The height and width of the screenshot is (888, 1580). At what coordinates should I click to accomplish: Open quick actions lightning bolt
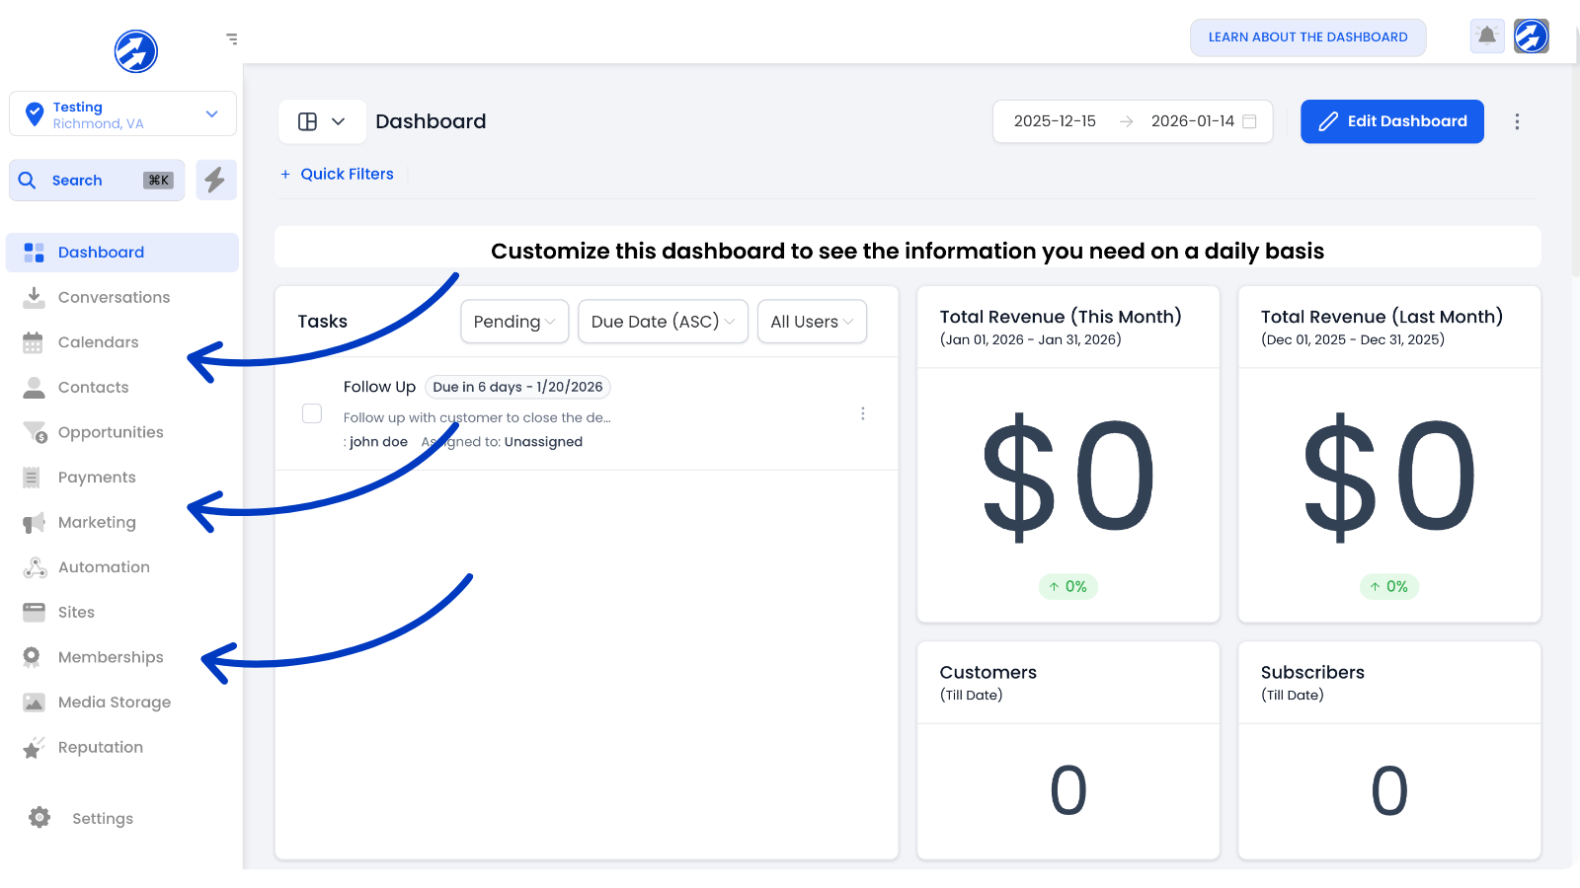click(215, 180)
